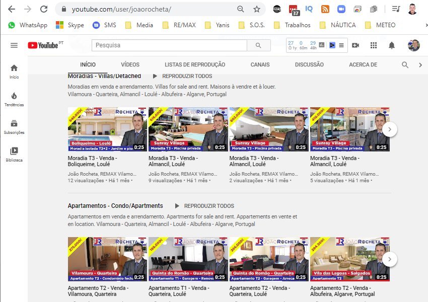Expand channel tabs with right chevron
The height and width of the screenshot is (302, 428).
click(x=420, y=65)
